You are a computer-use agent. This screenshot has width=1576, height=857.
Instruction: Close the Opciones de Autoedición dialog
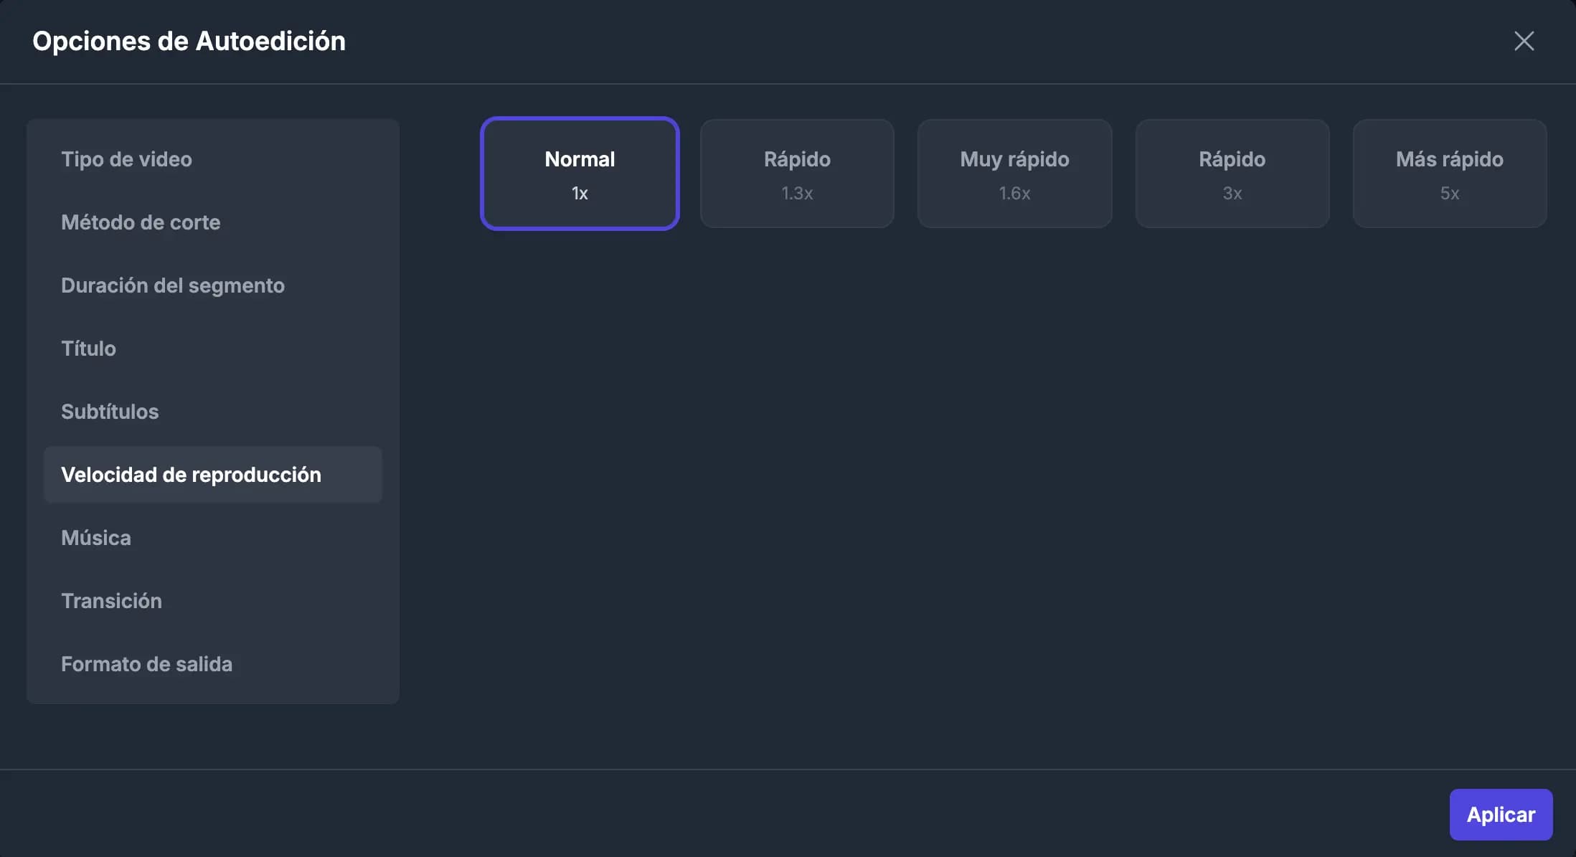[1524, 41]
